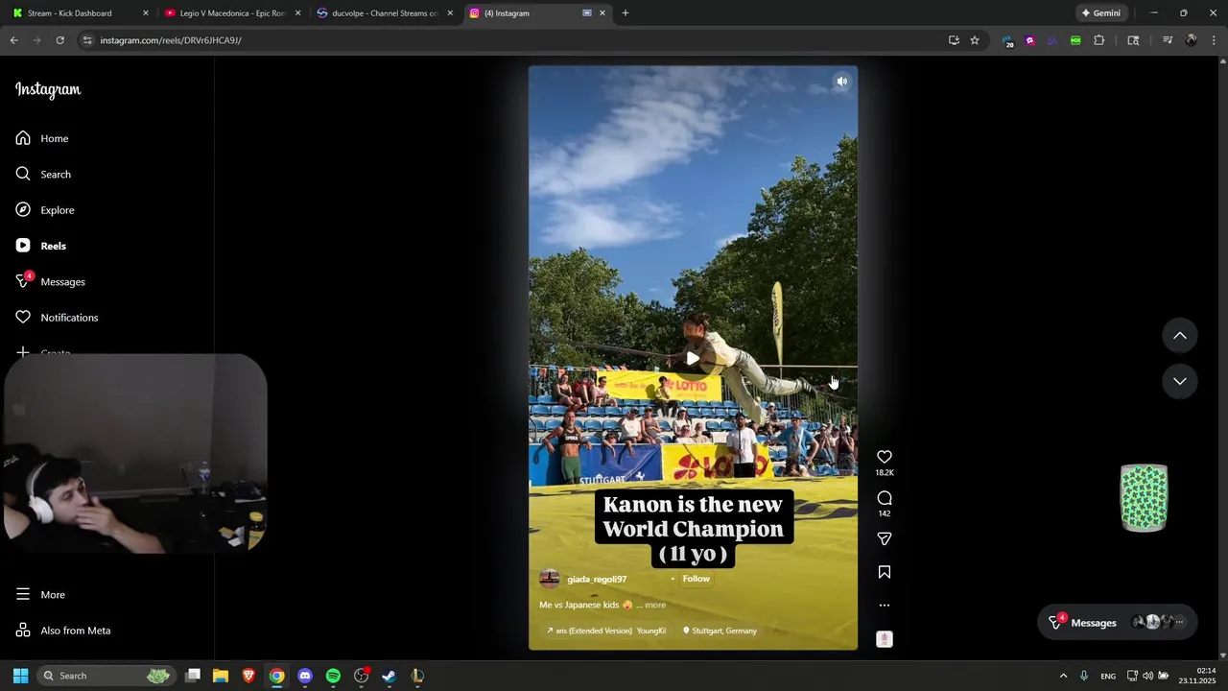This screenshot has height=691, width=1228.
Task: Open the reel's three-dot options menu
Action: tap(885, 606)
